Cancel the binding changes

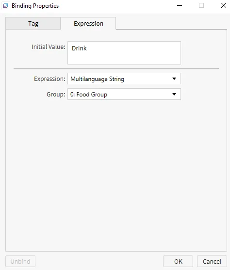click(x=212, y=261)
